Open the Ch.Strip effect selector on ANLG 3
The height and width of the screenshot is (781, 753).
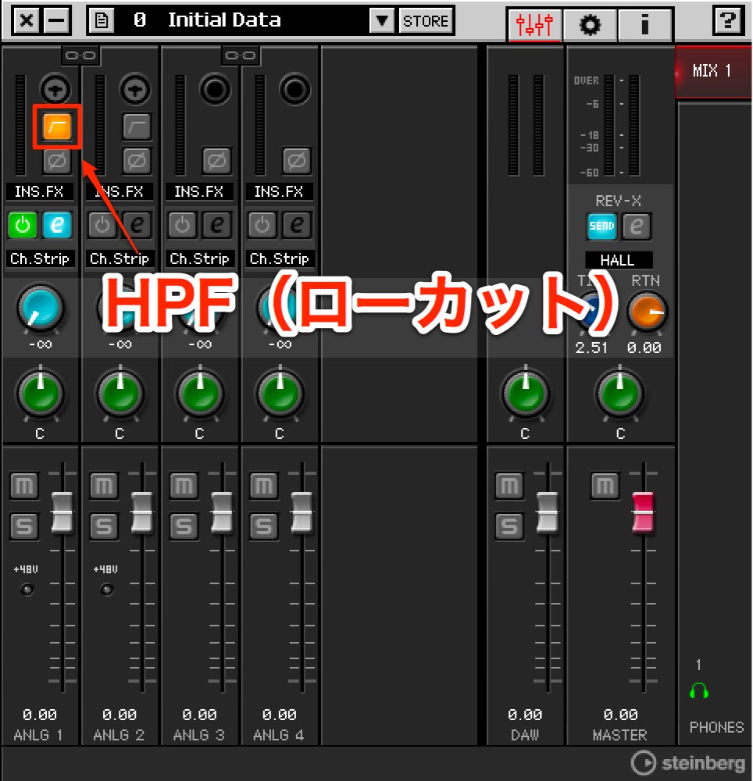(x=199, y=259)
